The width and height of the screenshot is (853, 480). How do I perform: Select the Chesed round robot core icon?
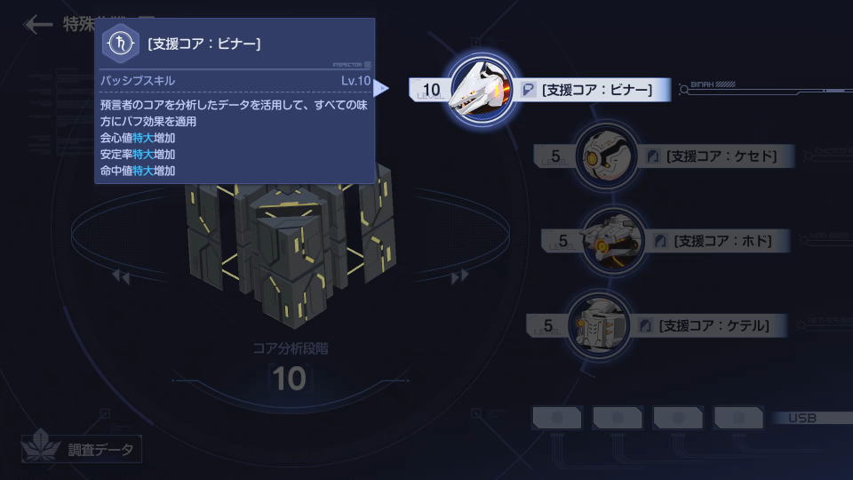click(x=606, y=156)
